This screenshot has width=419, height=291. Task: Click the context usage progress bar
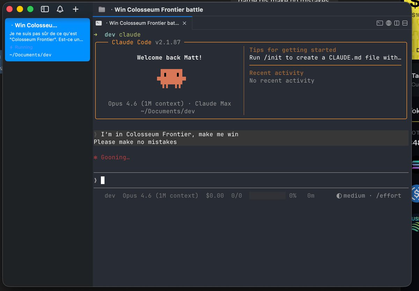(267, 196)
